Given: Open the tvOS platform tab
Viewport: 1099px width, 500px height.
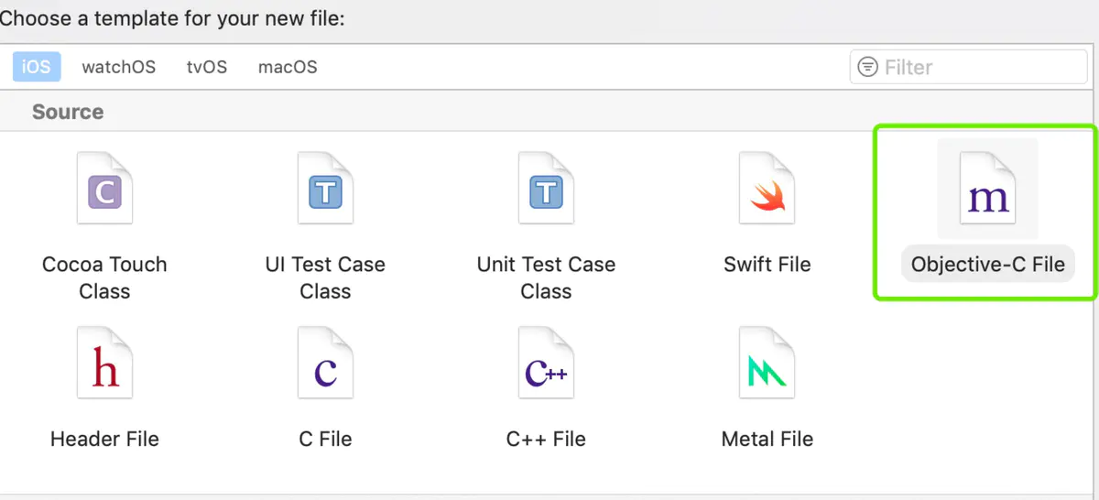Looking at the screenshot, I should click(207, 67).
